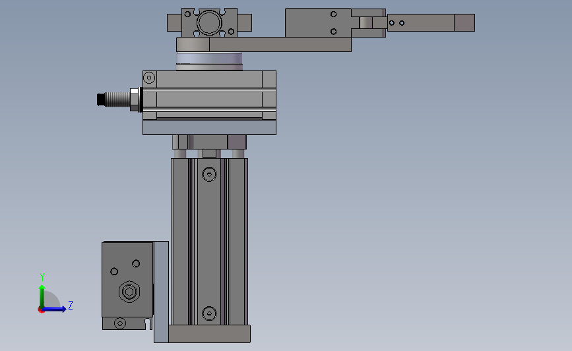Image resolution: width=572 pixels, height=351 pixels.
Task: Select the lower screw on the vertical cylinder column
Action: coord(209,313)
